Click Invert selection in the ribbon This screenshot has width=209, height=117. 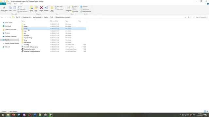point(86,11)
